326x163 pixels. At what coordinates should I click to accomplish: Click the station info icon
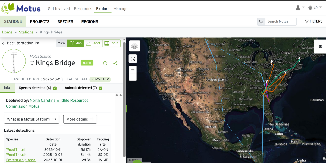pos(105,63)
